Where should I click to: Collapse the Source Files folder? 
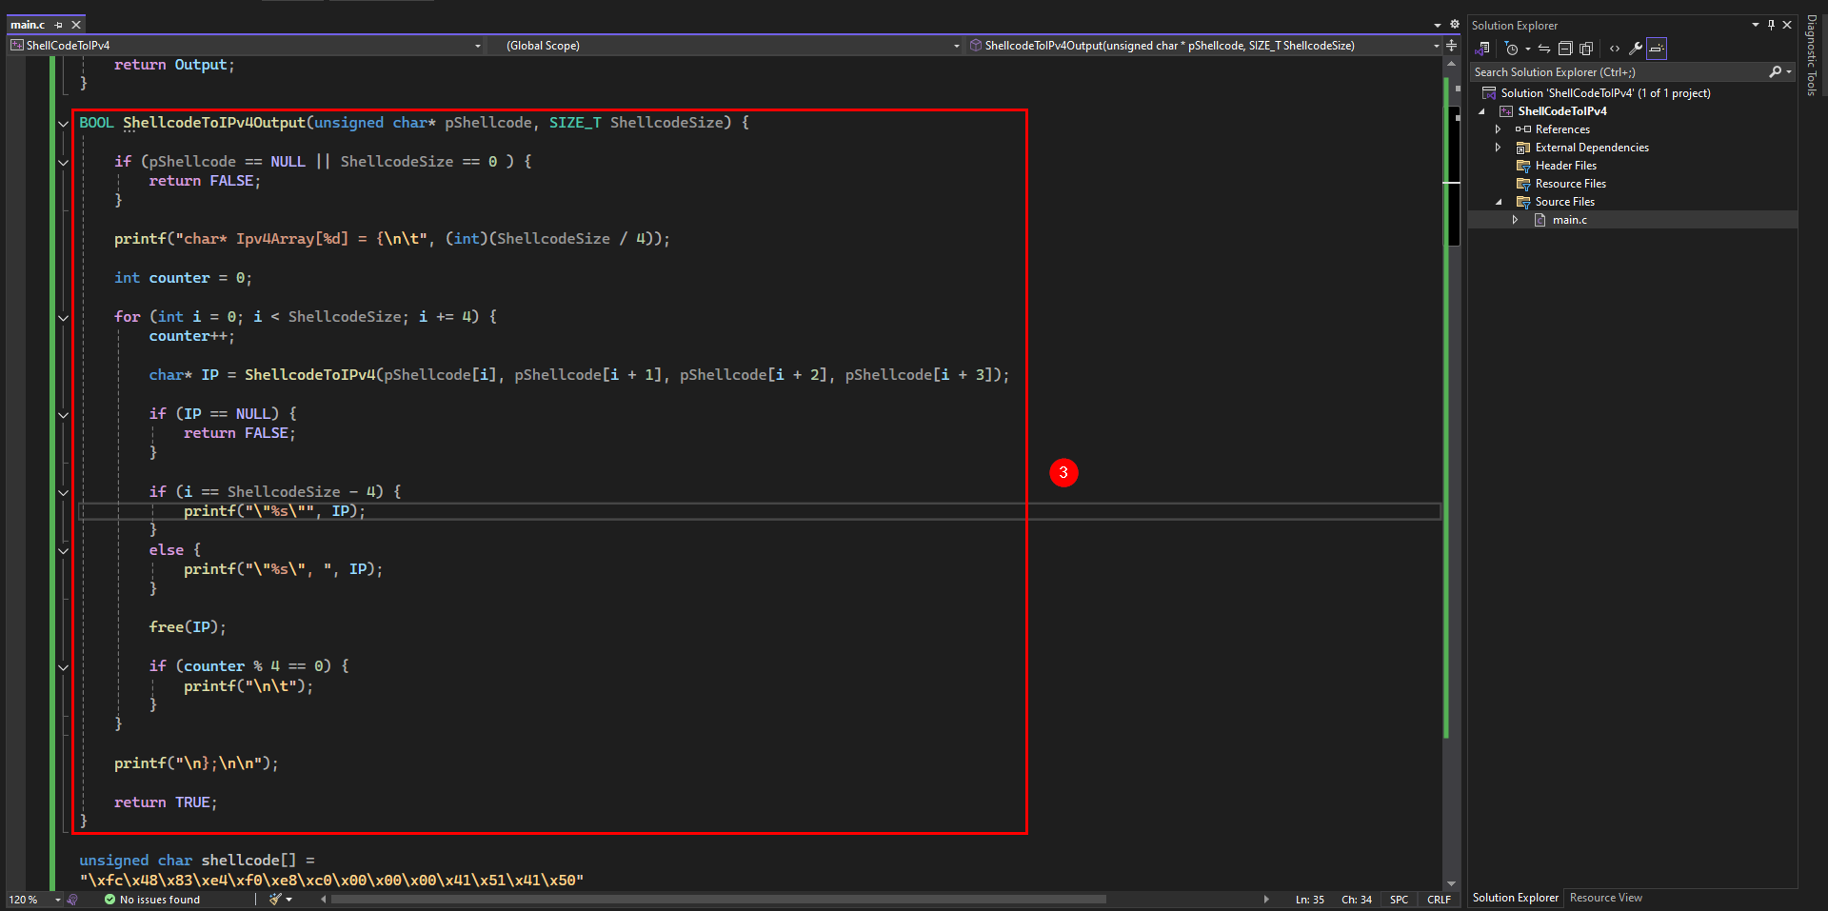[1499, 202]
